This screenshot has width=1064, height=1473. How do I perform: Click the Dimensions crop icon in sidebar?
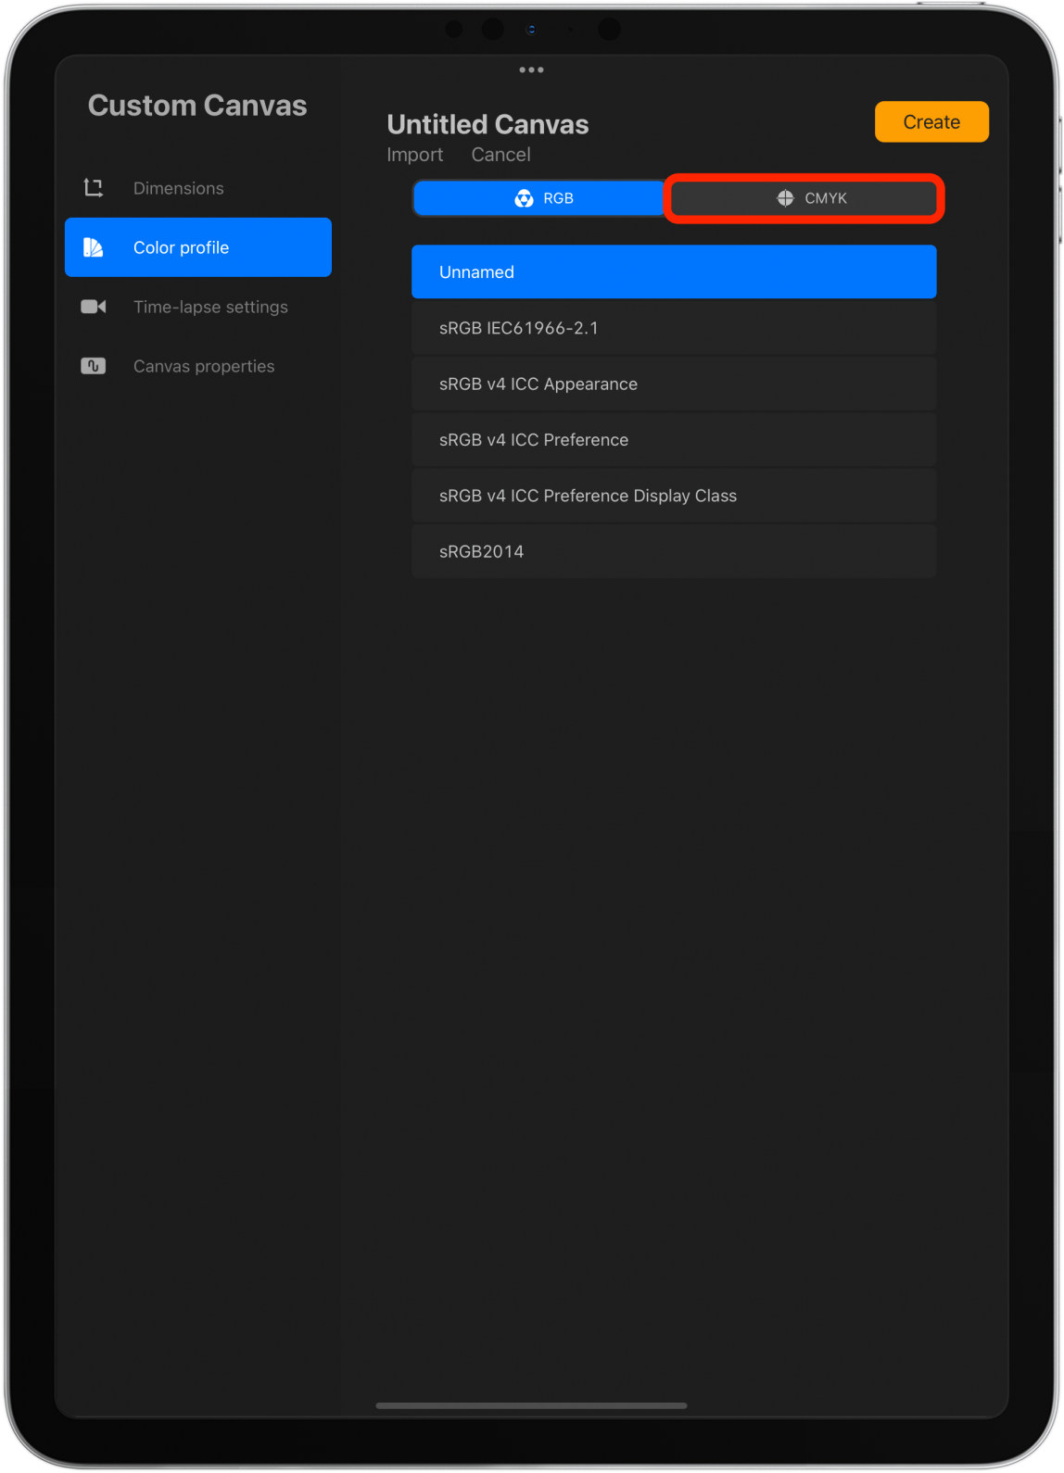tap(94, 188)
